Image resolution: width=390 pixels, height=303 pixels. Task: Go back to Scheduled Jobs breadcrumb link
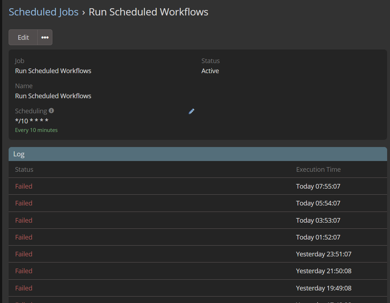pos(43,12)
